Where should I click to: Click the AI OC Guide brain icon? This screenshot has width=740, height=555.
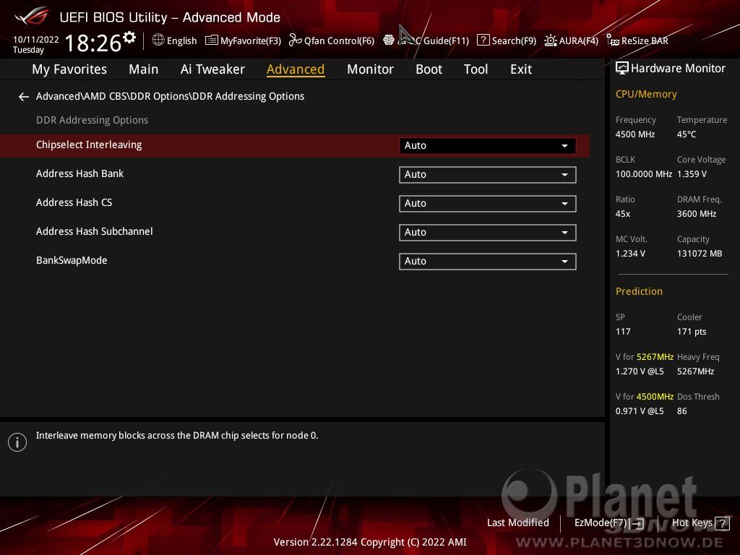(388, 40)
